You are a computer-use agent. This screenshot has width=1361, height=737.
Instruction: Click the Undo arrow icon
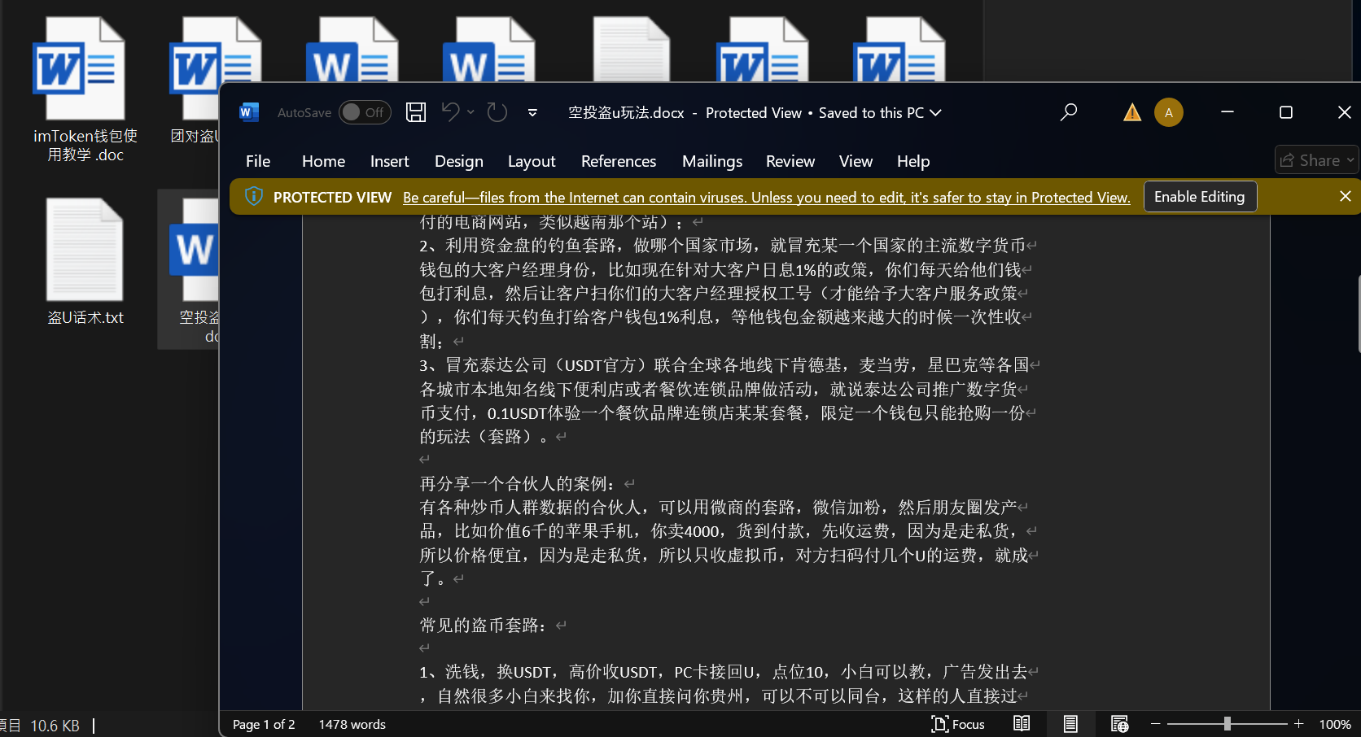coord(450,112)
